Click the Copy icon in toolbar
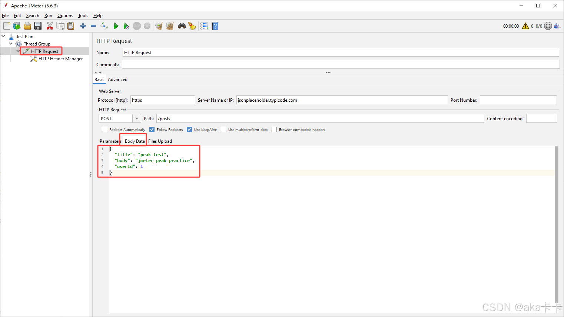 (x=60, y=26)
